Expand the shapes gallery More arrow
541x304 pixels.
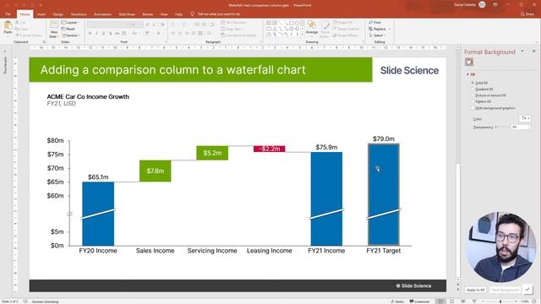tap(303, 35)
